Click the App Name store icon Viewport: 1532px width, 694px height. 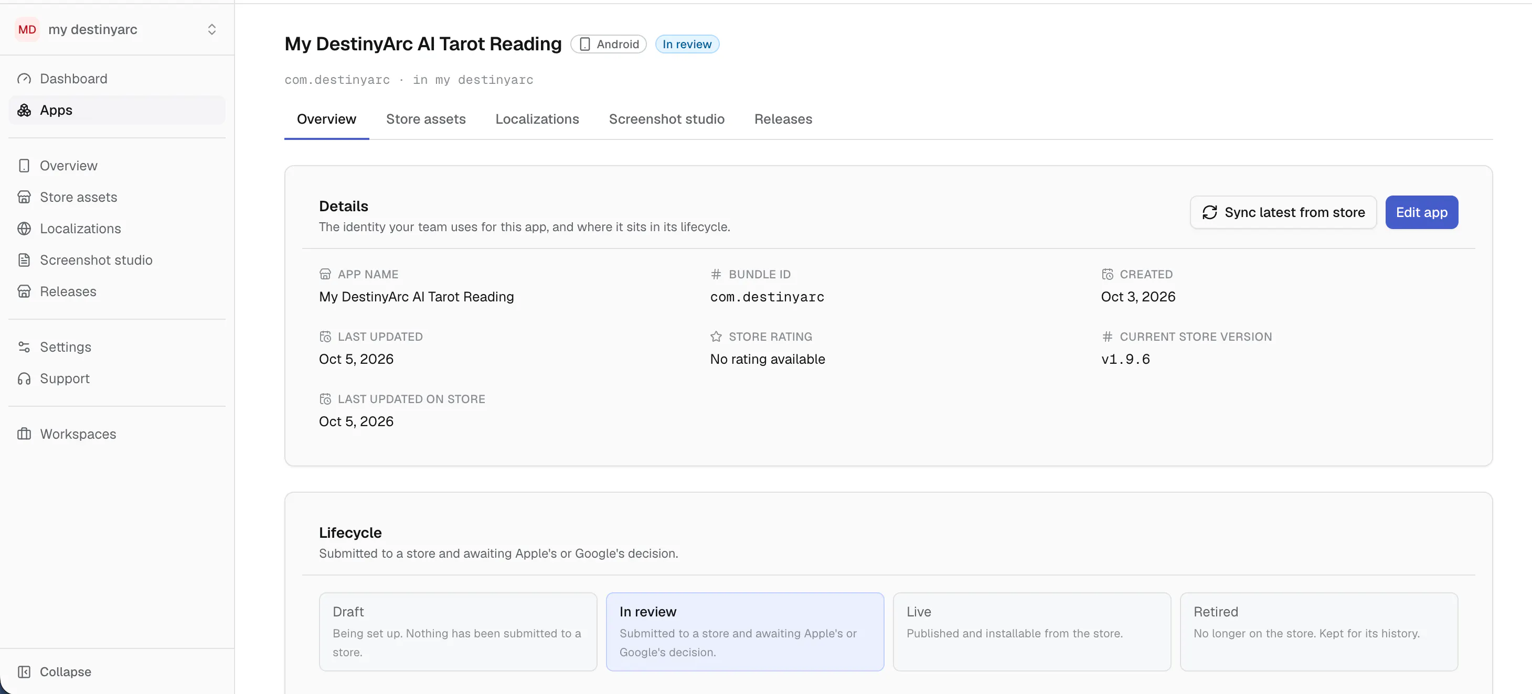coord(325,274)
